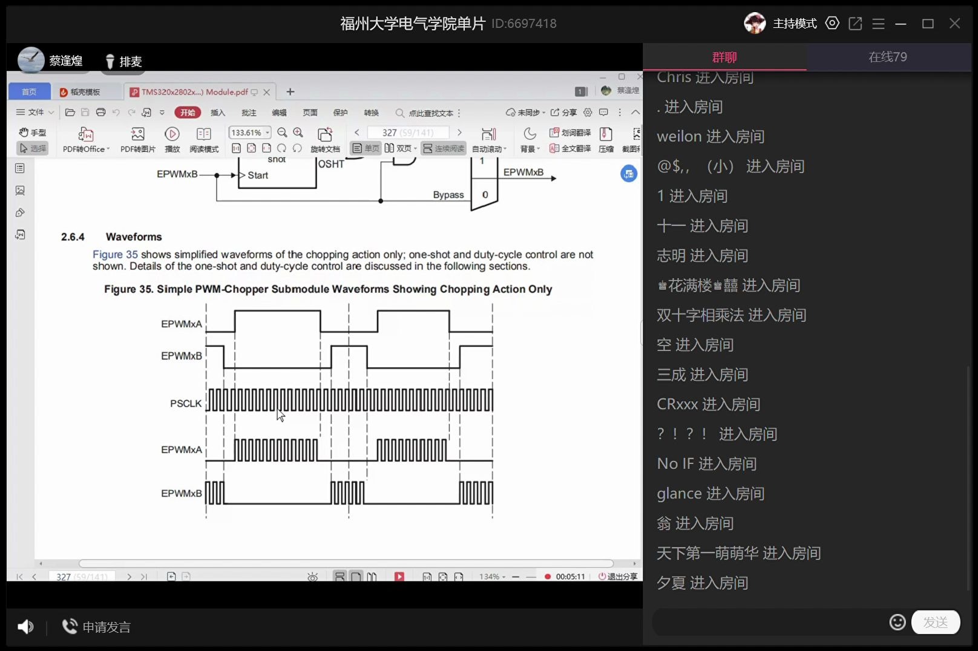Toggle 单页 single-page view mode
The height and width of the screenshot is (651, 978).
point(366,148)
